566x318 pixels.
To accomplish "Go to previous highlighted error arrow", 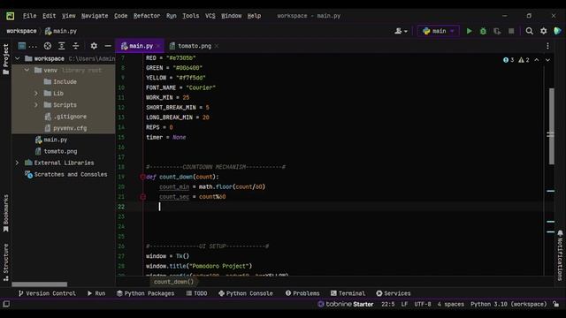I will (537, 60).
